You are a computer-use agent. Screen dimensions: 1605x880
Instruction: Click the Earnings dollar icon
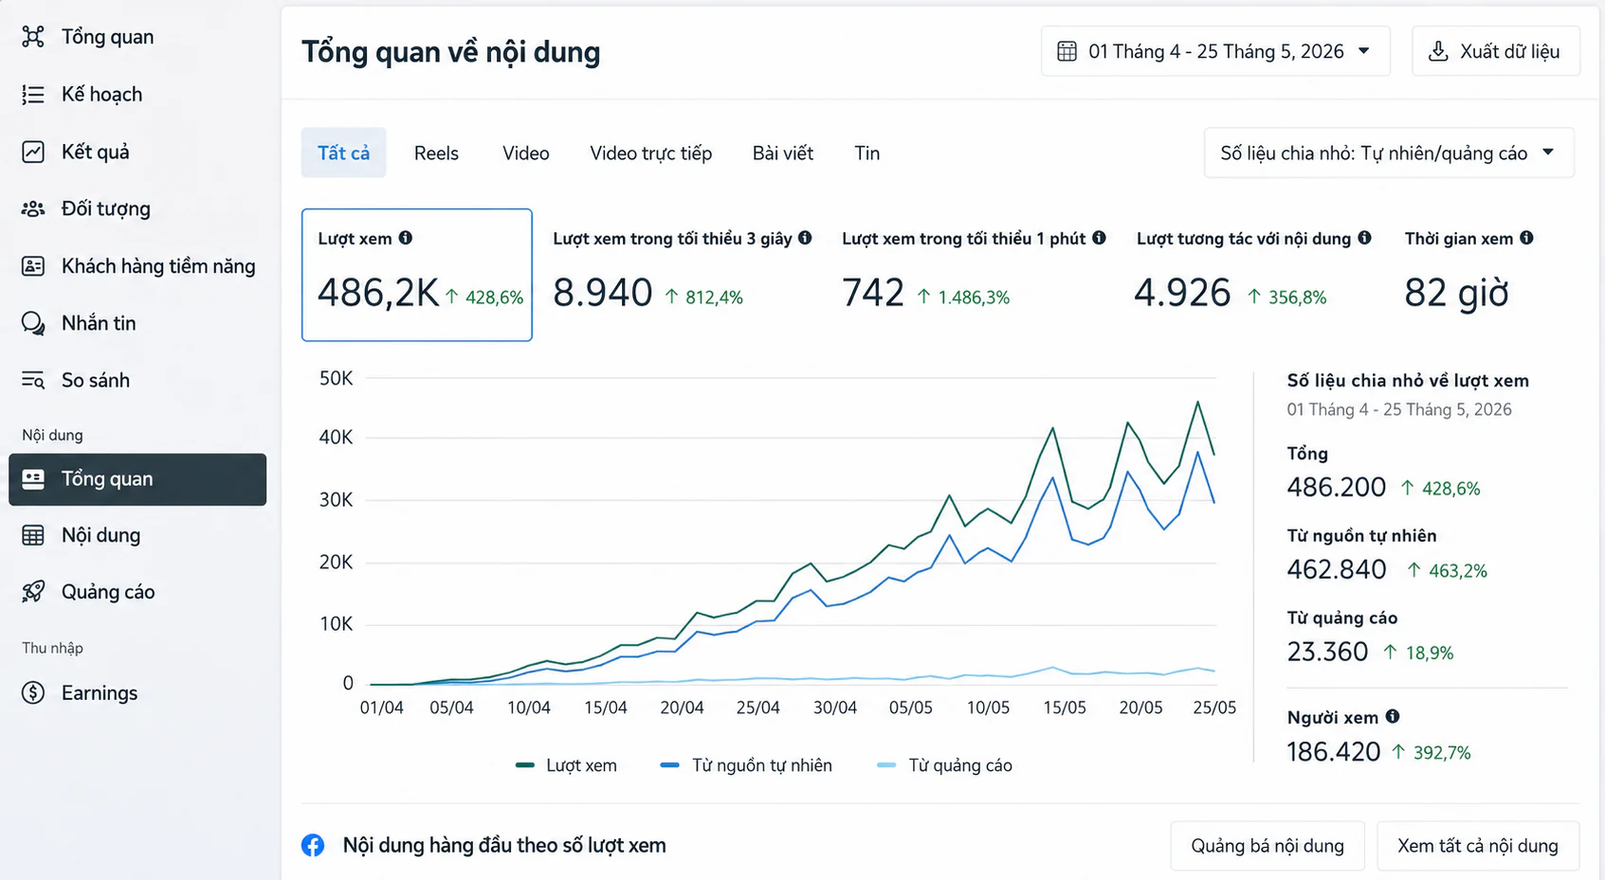click(x=33, y=692)
